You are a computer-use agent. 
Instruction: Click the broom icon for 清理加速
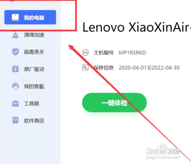15,35
